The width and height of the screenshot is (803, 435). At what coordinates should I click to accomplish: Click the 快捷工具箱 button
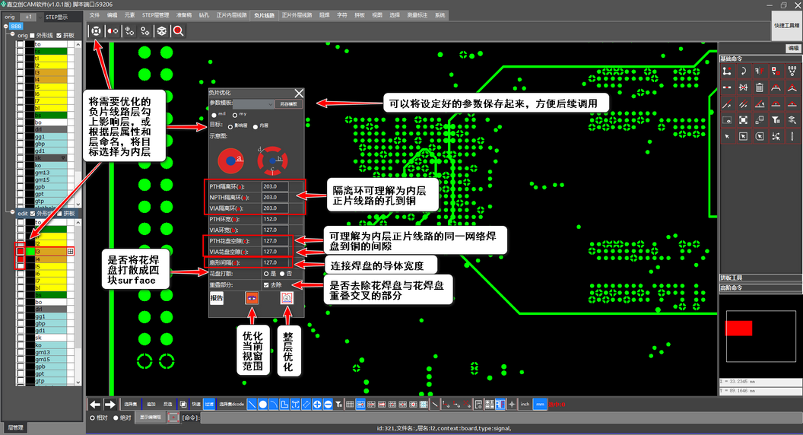786,26
